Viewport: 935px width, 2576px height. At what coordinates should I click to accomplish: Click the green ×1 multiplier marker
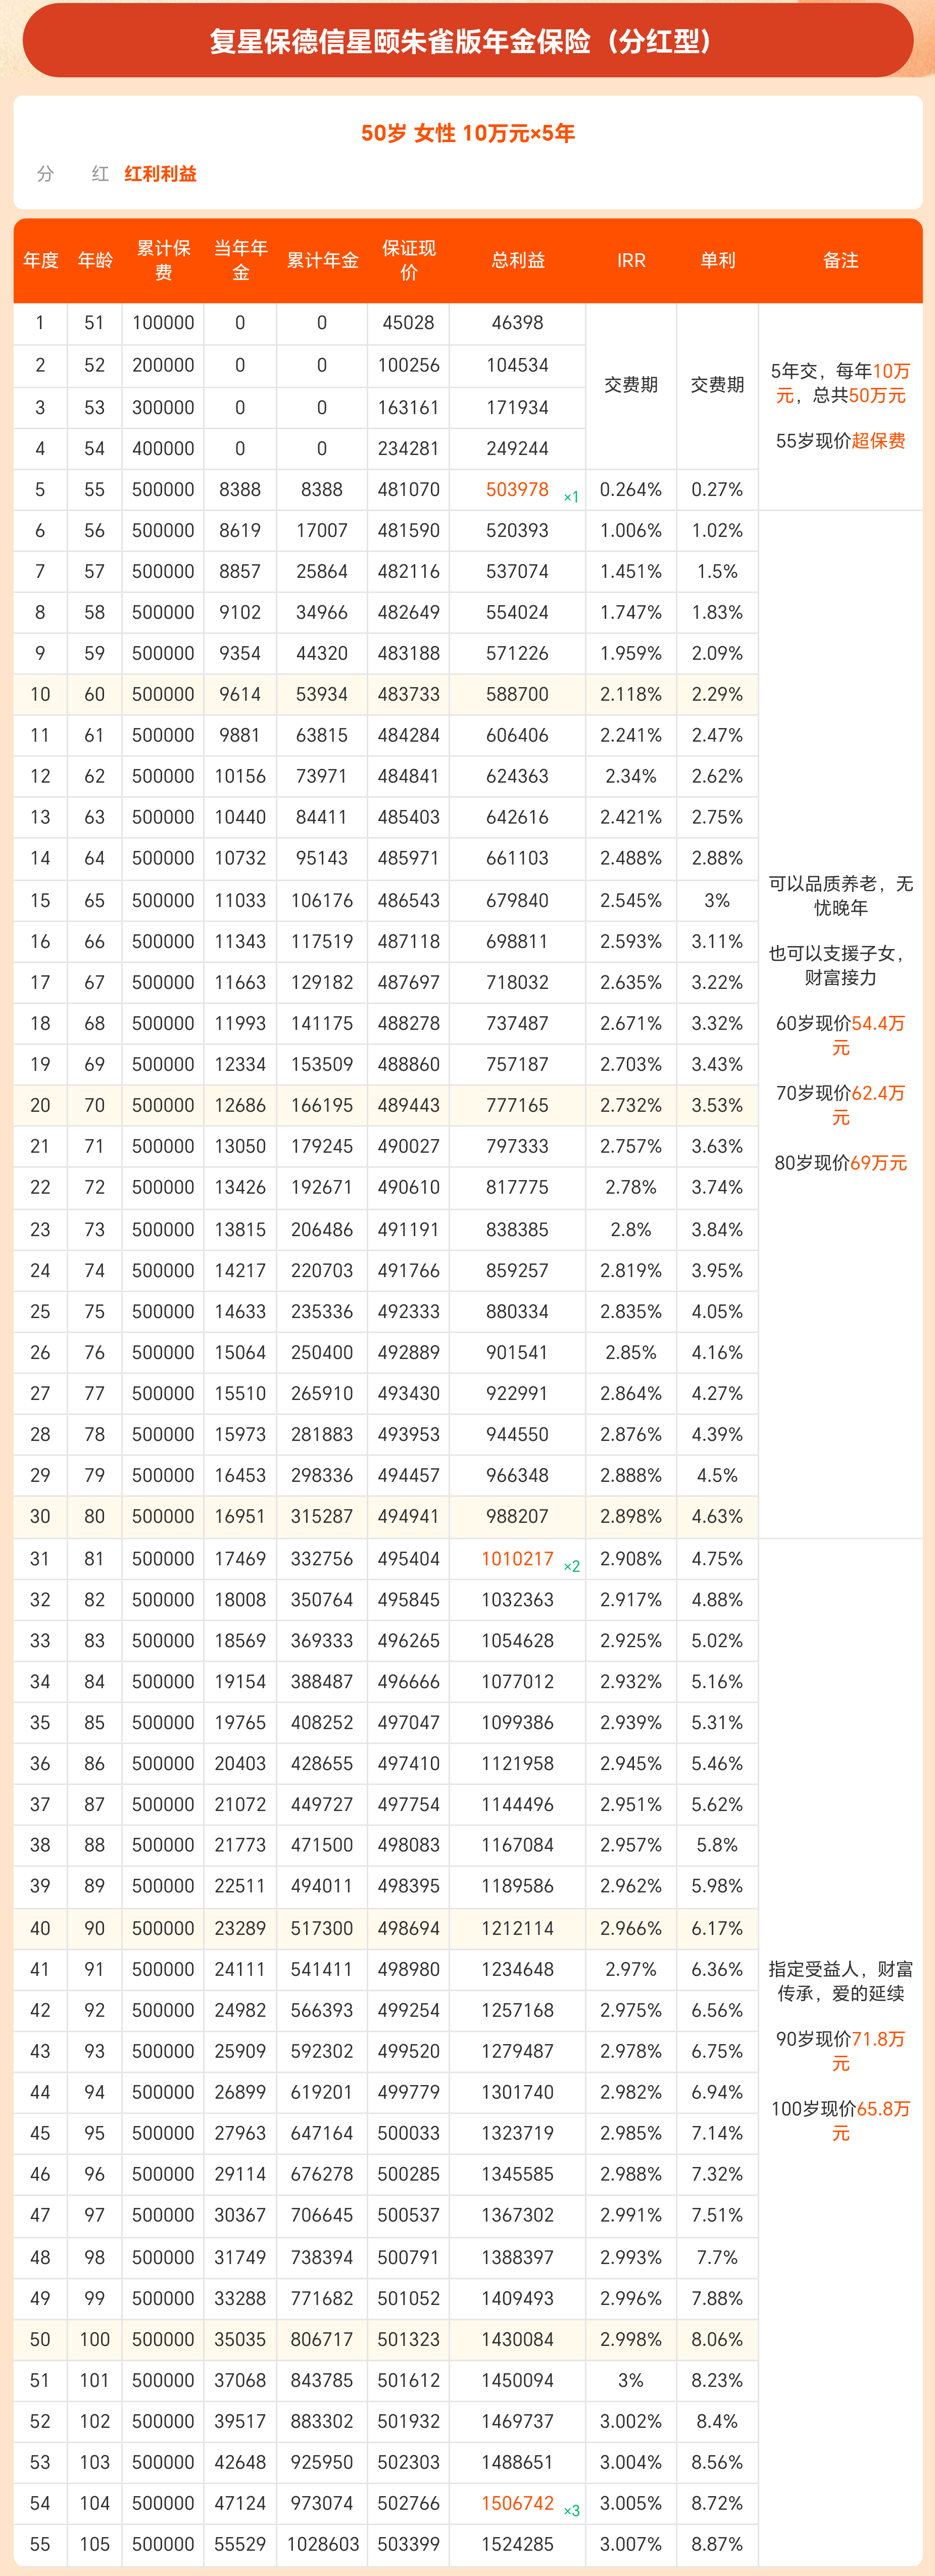571,497
